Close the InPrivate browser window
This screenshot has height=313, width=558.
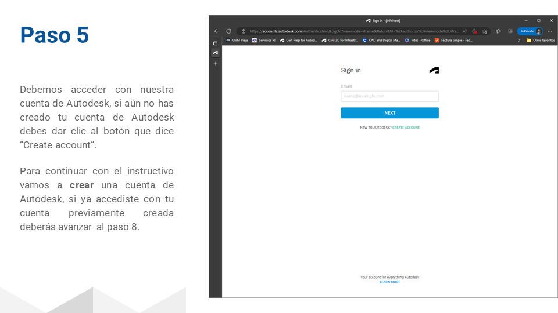pyautogui.click(x=551, y=21)
